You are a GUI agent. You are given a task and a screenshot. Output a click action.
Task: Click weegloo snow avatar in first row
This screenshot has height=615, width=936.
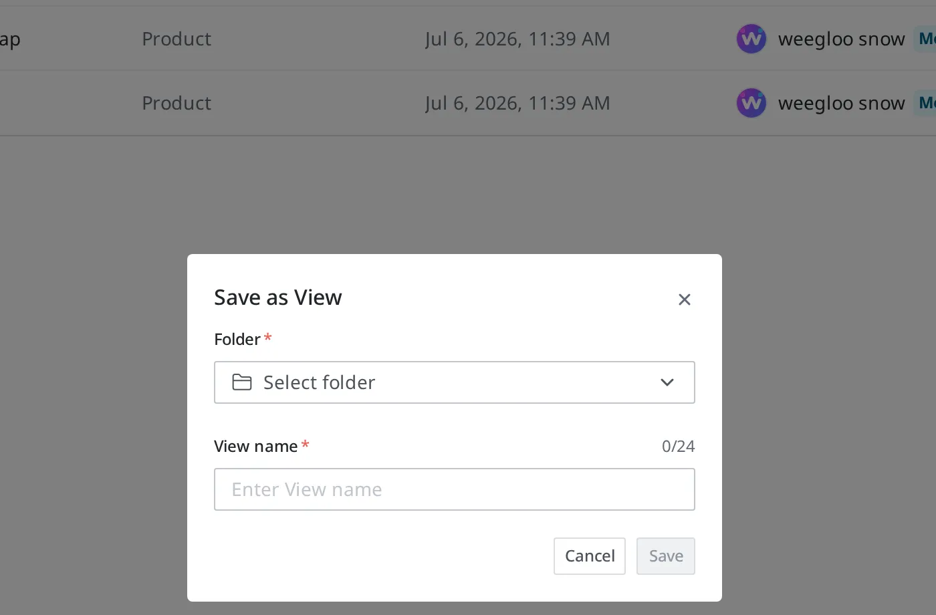[x=751, y=39]
